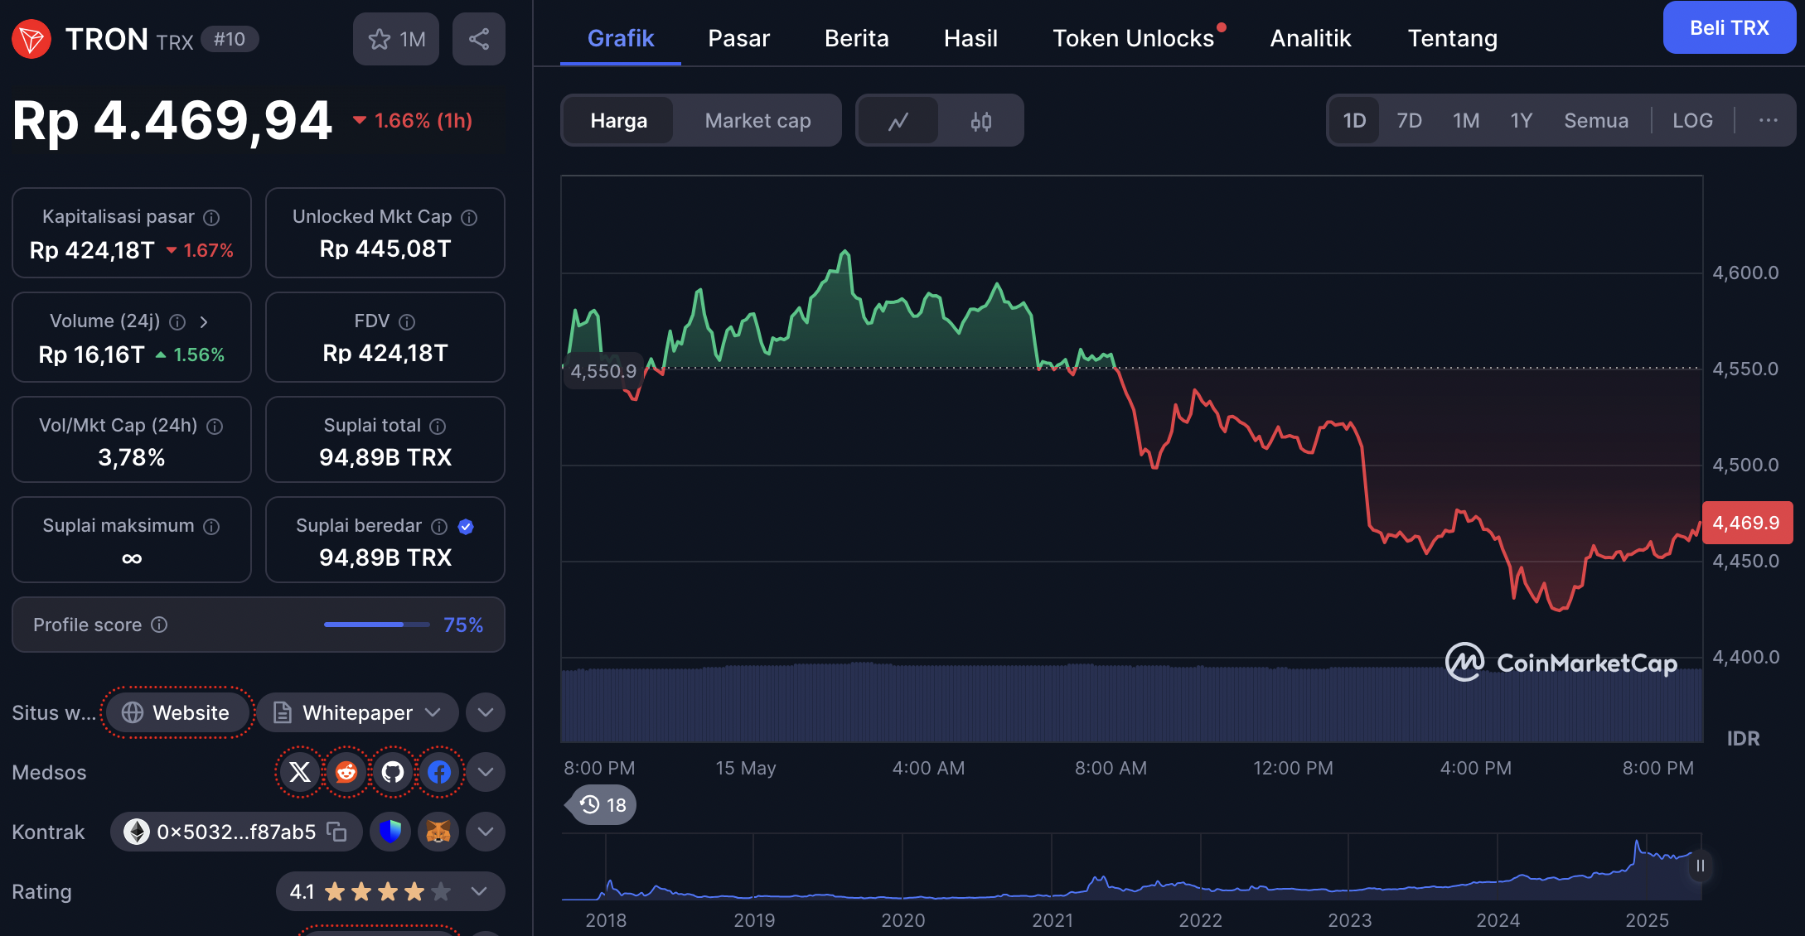Open chart more options ellipsis
This screenshot has width=1805, height=936.
coord(1769,121)
